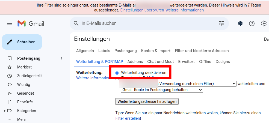Open Posteingang folder in sidebar

tap(29, 58)
